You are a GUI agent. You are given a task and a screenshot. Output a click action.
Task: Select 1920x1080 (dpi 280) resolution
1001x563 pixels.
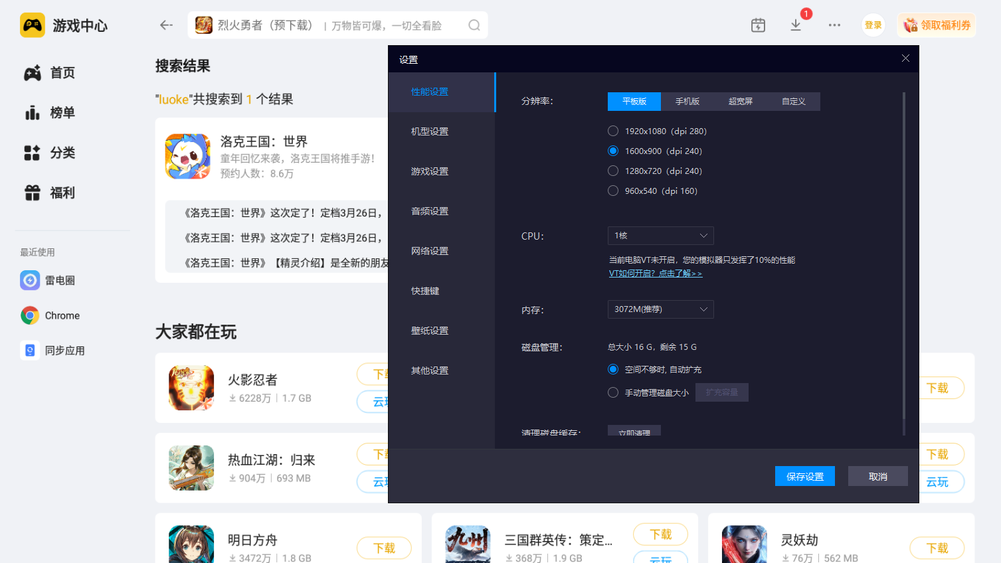613,131
